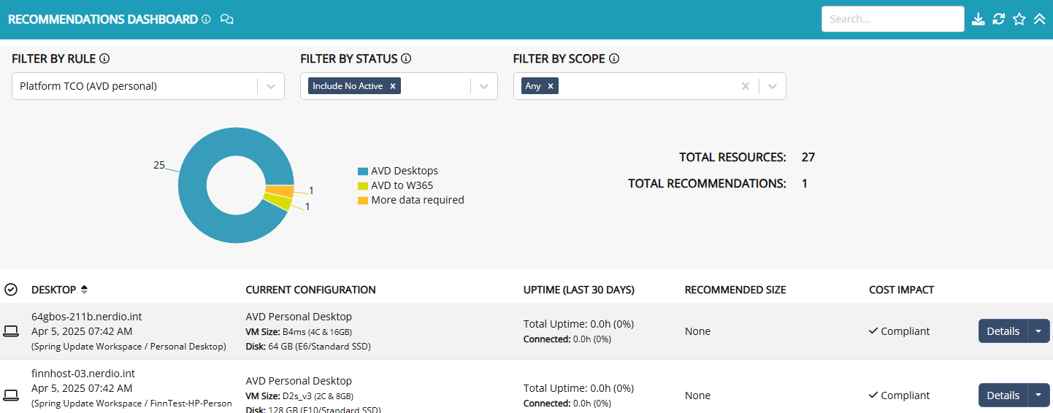1053x413 pixels.
Task: Open Details for finnhost-03.nerdio.int
Action: pos(1003,395)
